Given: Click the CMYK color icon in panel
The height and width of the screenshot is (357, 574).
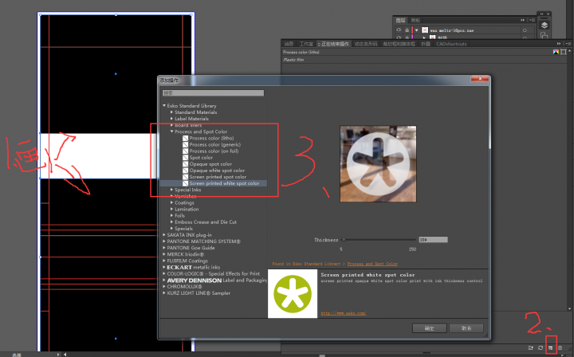Looking at the screenshot, I should (554, 52).
